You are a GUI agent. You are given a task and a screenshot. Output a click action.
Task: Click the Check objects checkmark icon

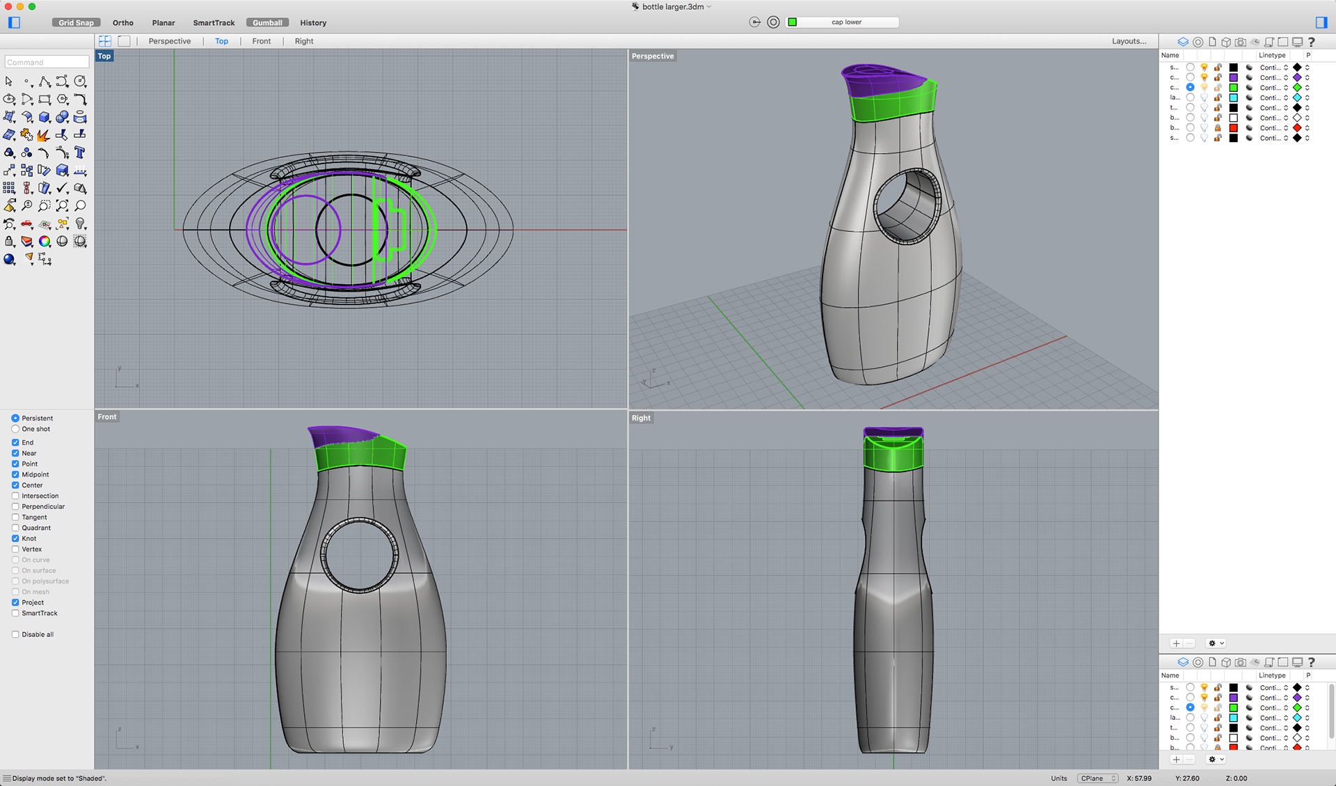coord(62,188)
